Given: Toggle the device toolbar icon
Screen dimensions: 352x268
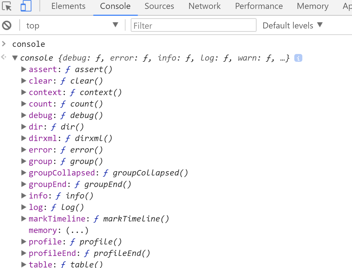Looking at the screenshot, I should coord(26,6).
